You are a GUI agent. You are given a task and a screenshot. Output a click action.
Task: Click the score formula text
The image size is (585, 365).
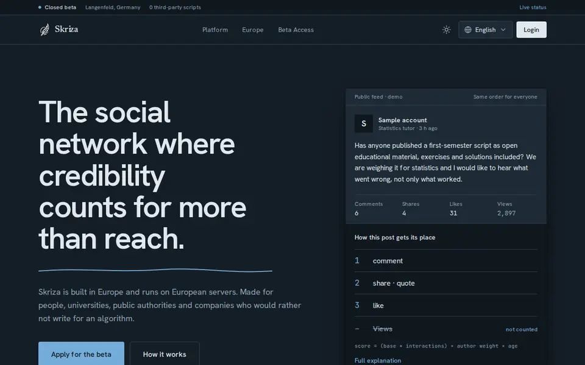click(x=436, y=346)
